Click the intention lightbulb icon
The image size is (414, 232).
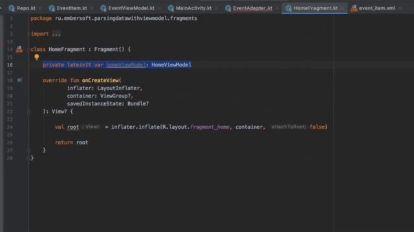point(36,57)
